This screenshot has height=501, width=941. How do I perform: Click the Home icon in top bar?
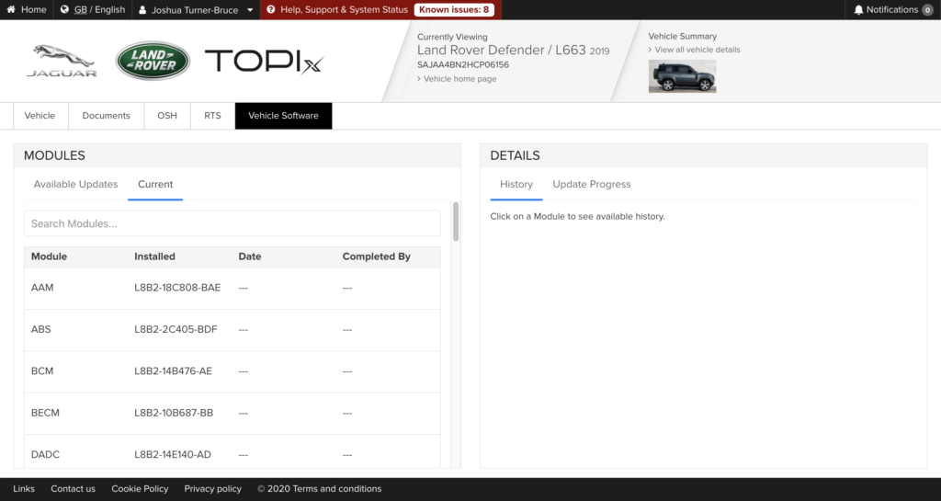tap(13, 10)
